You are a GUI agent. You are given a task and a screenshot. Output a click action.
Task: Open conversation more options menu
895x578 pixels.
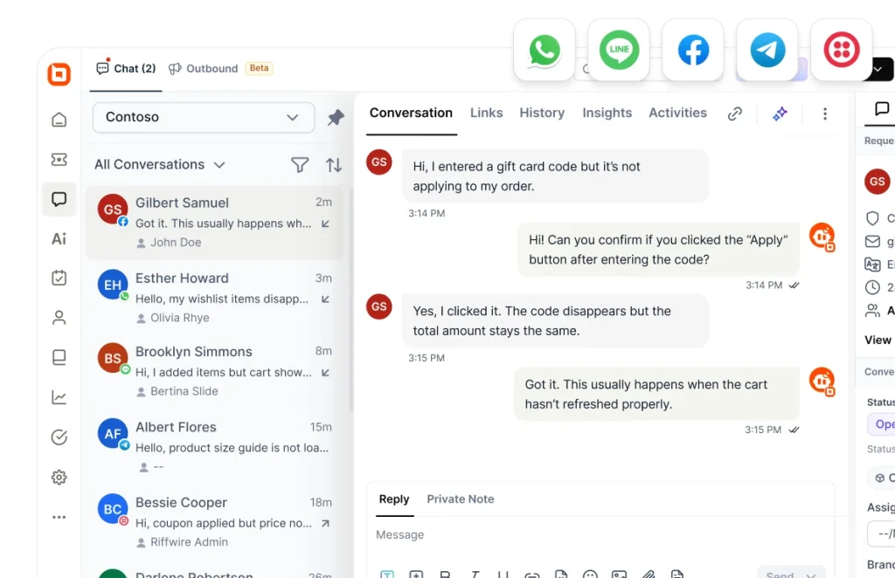click(825, 114)
